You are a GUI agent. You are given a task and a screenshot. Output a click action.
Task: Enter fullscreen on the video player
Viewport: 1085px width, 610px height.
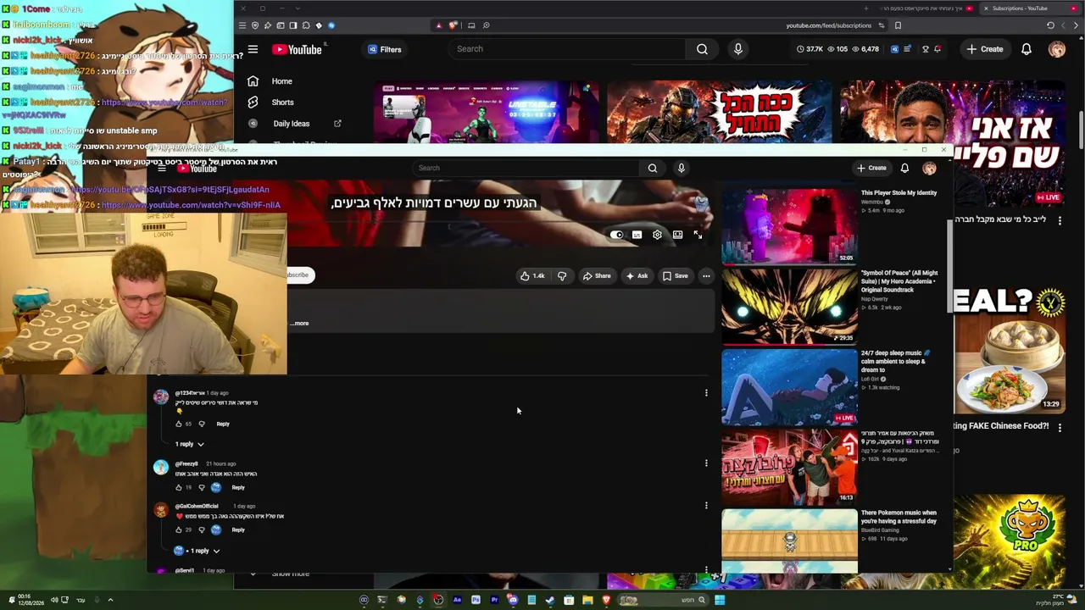[698, 235]
